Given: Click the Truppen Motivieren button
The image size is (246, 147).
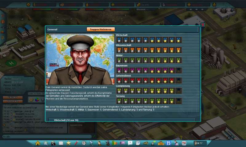Looking at the screenshot, I should pyautogui.click(x=101, y=29).
